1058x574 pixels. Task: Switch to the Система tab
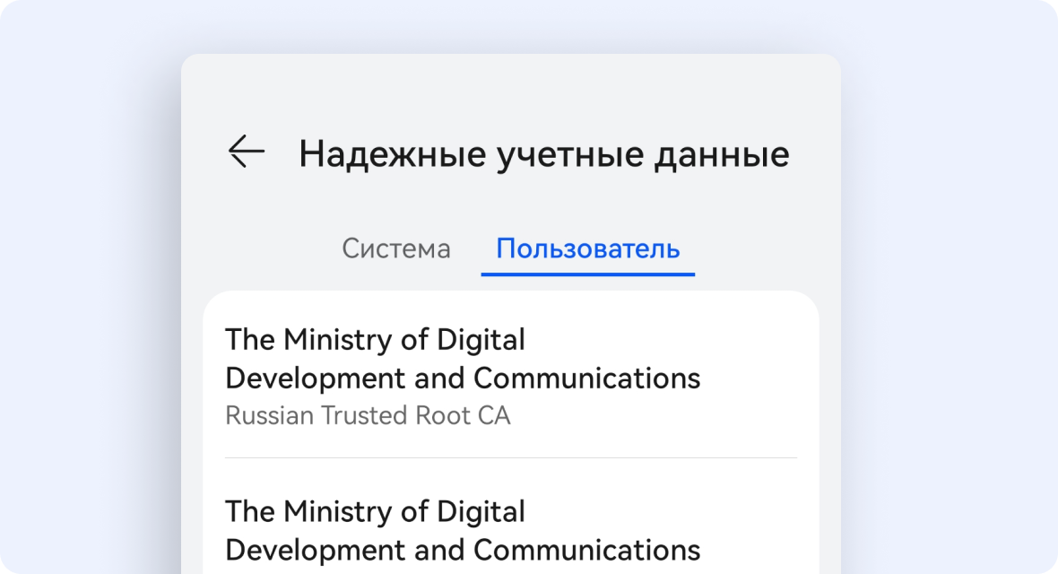(x=396, y=248)
